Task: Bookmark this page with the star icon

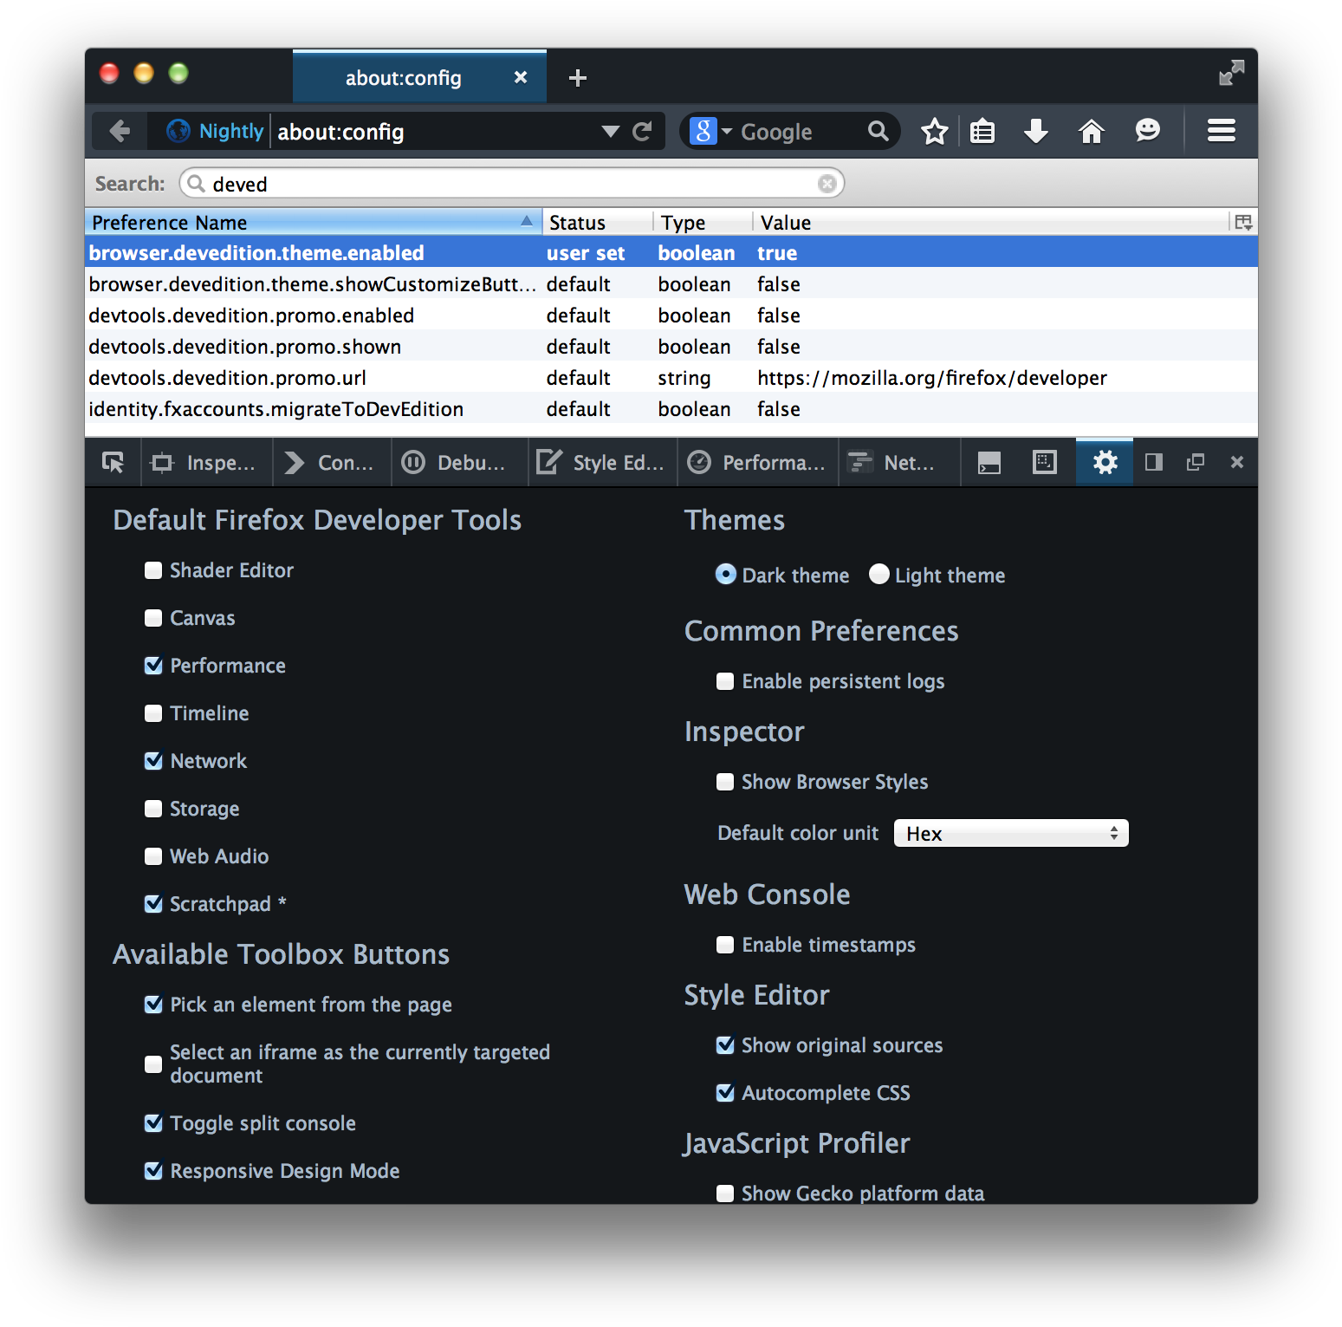Action: tap(934, 132)
